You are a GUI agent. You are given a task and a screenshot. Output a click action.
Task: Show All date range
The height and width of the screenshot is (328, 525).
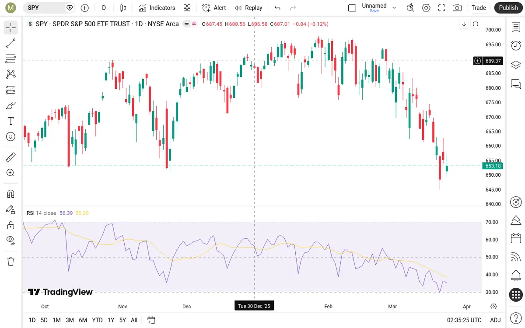134,320
